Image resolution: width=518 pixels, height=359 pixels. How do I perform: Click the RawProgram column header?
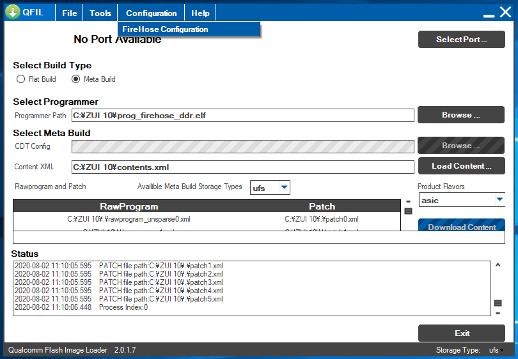click(129, 206)
